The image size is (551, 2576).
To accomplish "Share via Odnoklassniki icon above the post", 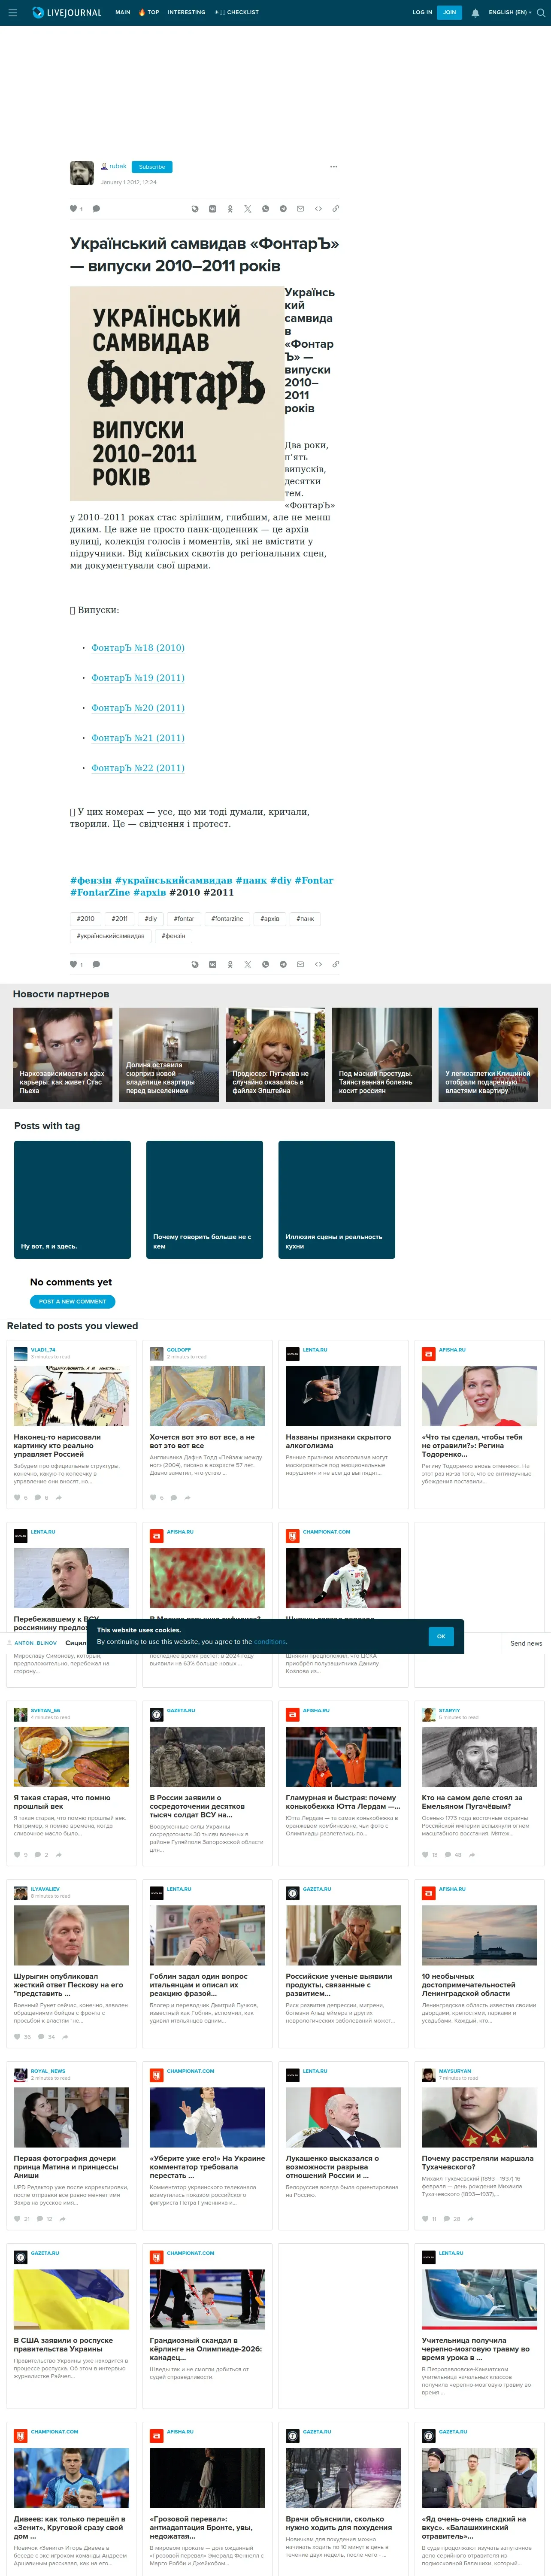I will coord(230,209).
